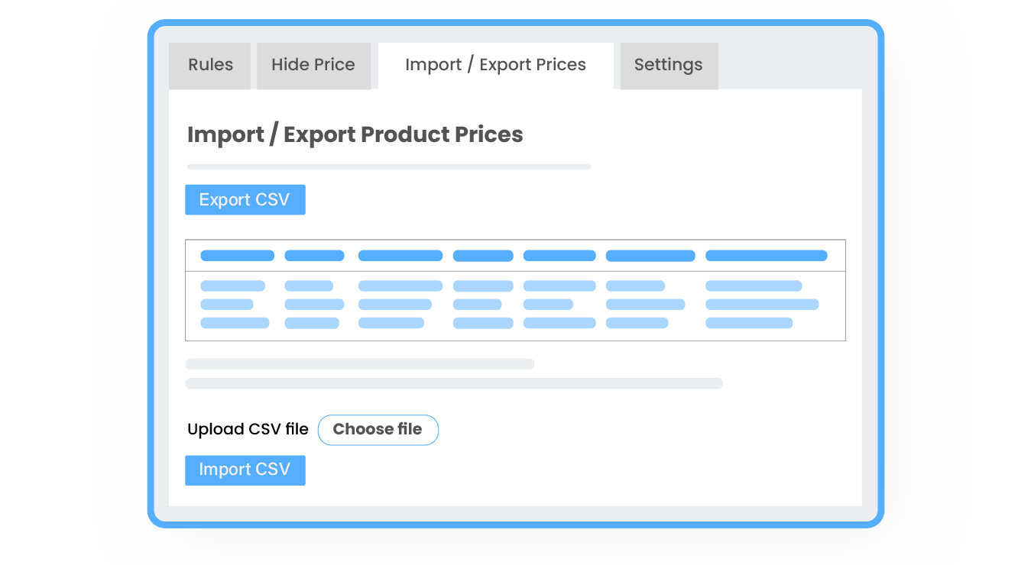1018x565 pixels.
Task: Select the Import / Export Prices tab
Action: (495, 66)
